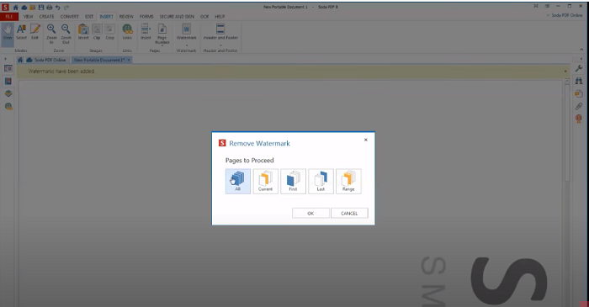Open the signatures ribbon-badge panel
This screenshot has height=307, width=589.
point(579,119)
